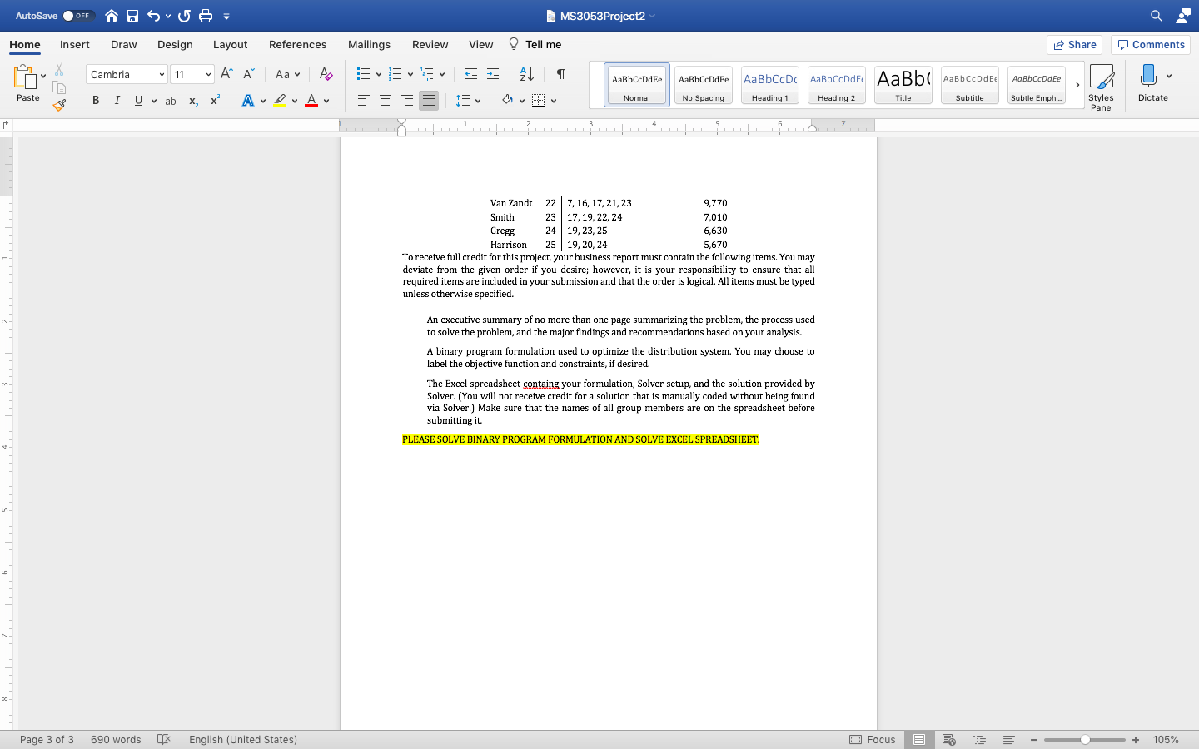
Task: Redo the last action
Action: pyautogui.click(x=184, y=16)
